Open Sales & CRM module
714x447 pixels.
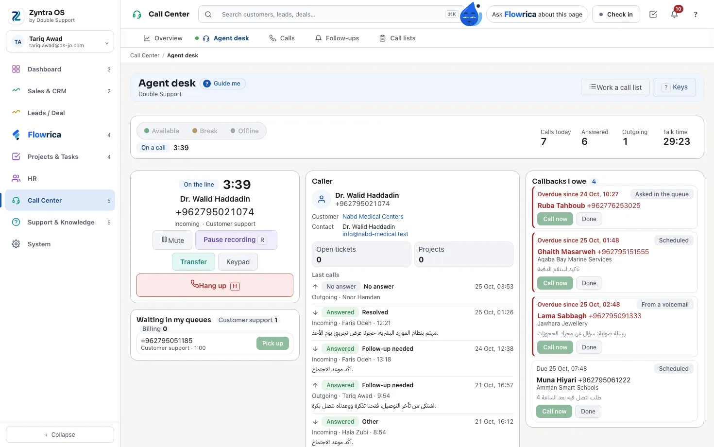[60, 91]
